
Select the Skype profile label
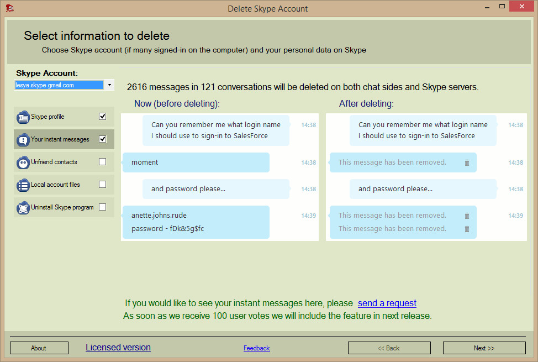(48, 117)
